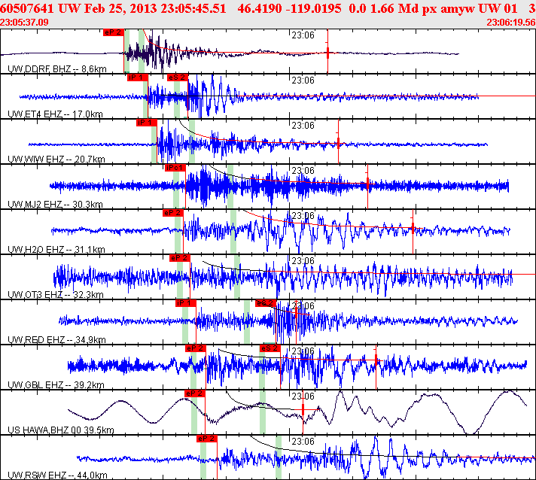Click the red coda end marker on GBL trace
Screen dimensions: 536x480
point(376,360)
